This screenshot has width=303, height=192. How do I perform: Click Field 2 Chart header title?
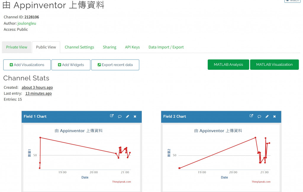coord(175,116)
